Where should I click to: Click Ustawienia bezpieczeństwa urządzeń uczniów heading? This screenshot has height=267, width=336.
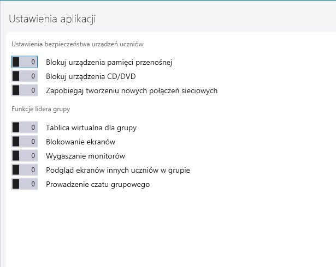point(78,44)
